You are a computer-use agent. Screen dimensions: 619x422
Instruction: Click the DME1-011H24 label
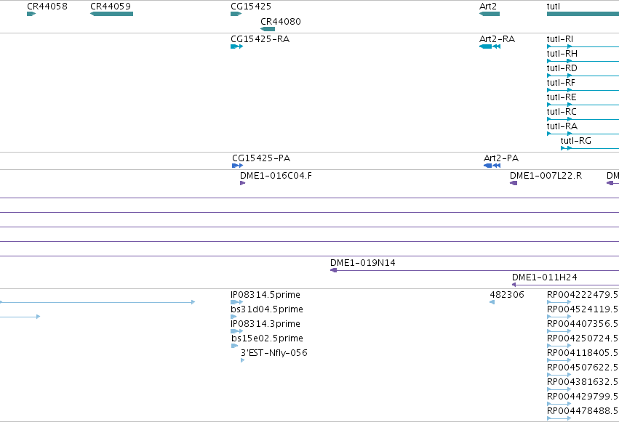544,277
